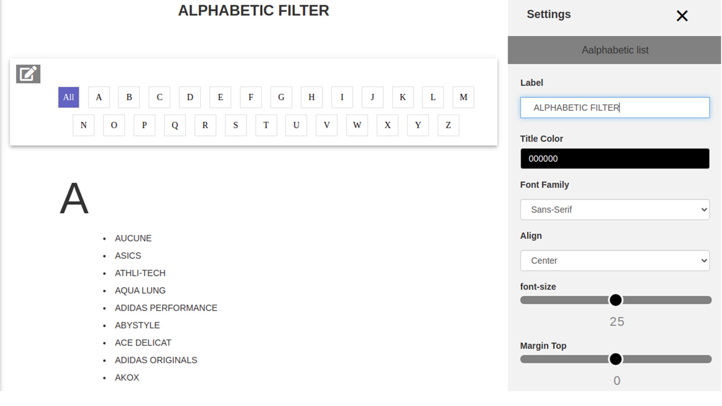This screenshot has height=406, width=722.
Task: Filter brands by letter Z
Action: click(448, 125)
